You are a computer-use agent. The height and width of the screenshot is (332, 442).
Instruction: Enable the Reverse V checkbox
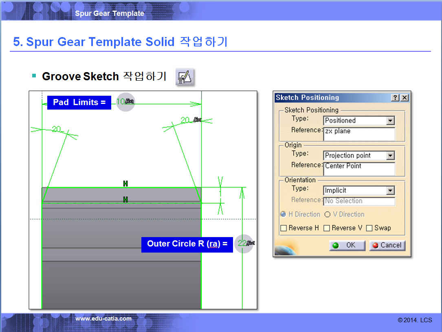327,228
